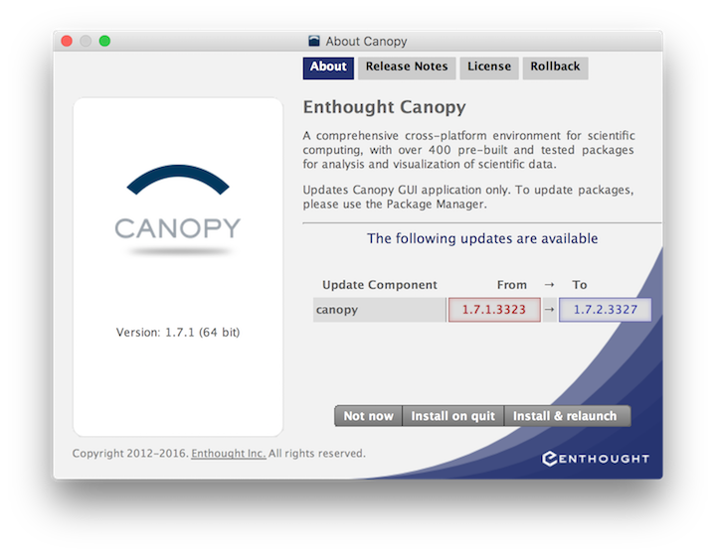This screenshot has height=555, width=716.
Task: Click the To version 1.7.2.3327 cell
Action: (x=605, y=310)
